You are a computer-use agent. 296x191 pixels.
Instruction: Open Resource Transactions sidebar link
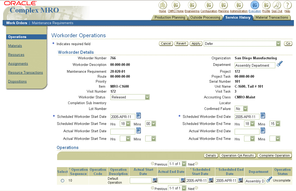tap(25, 73)
